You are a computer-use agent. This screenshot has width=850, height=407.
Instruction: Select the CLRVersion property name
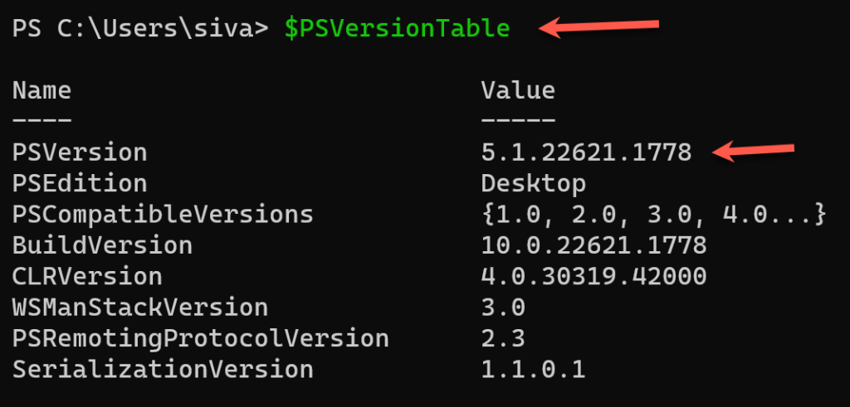click(87, 276)
